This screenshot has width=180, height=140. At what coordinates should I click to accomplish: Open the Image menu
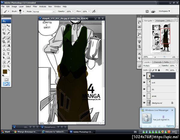pyautogui.click(x=14, y=7)
